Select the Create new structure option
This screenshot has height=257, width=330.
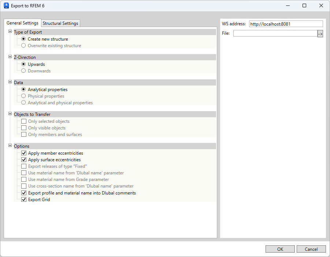[23, 39]
